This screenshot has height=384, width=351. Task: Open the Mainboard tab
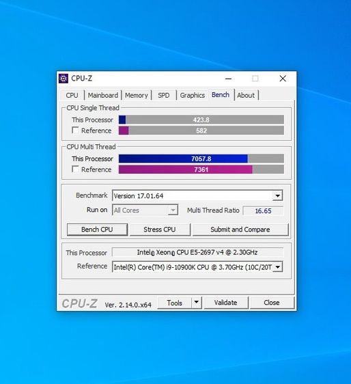pyautogui.click(x=103, y=95)
